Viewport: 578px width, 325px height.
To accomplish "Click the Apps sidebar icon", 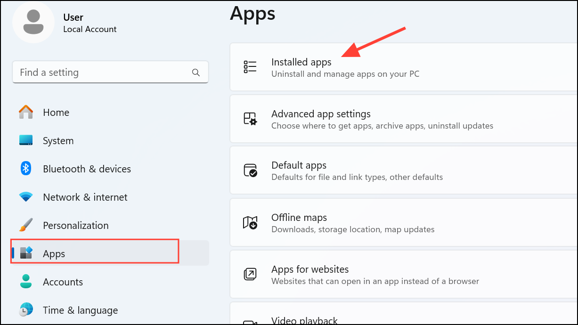I will tap(26, 253).
